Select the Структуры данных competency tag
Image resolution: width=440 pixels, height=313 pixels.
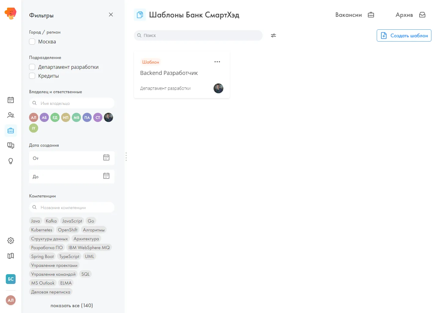coord(50,239)
